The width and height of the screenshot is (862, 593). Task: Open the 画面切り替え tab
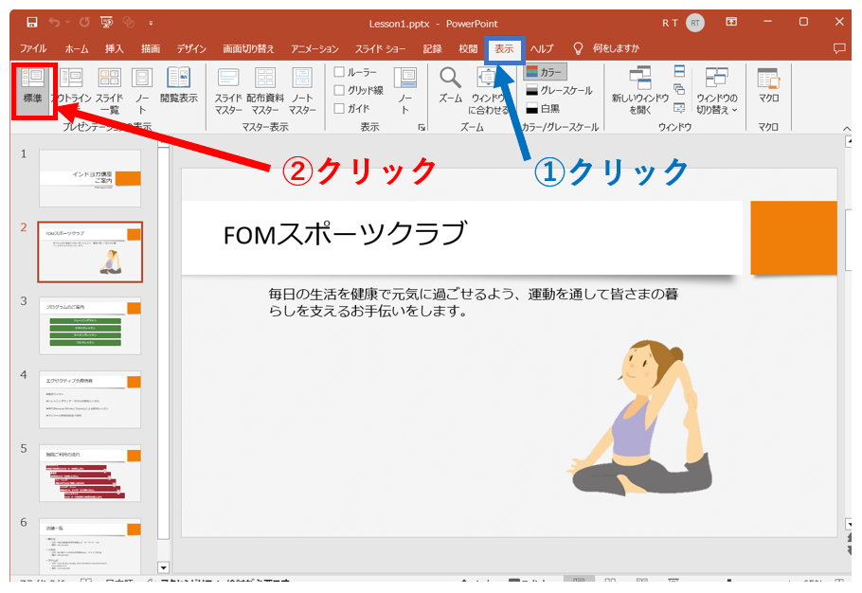pos(248,48)
